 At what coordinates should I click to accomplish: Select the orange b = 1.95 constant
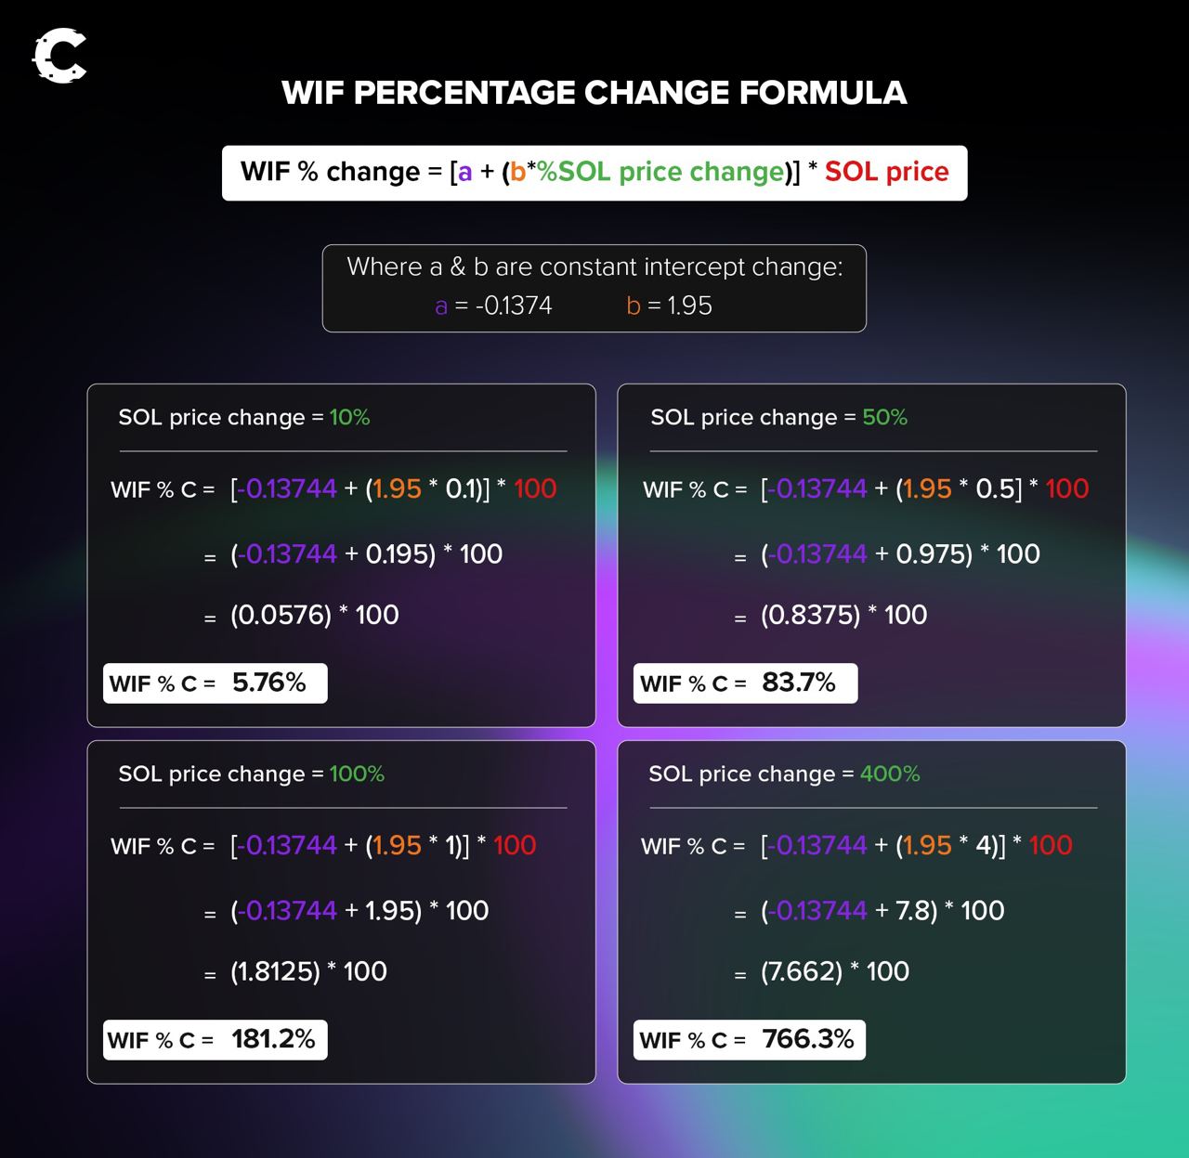(x=670, y=306)
